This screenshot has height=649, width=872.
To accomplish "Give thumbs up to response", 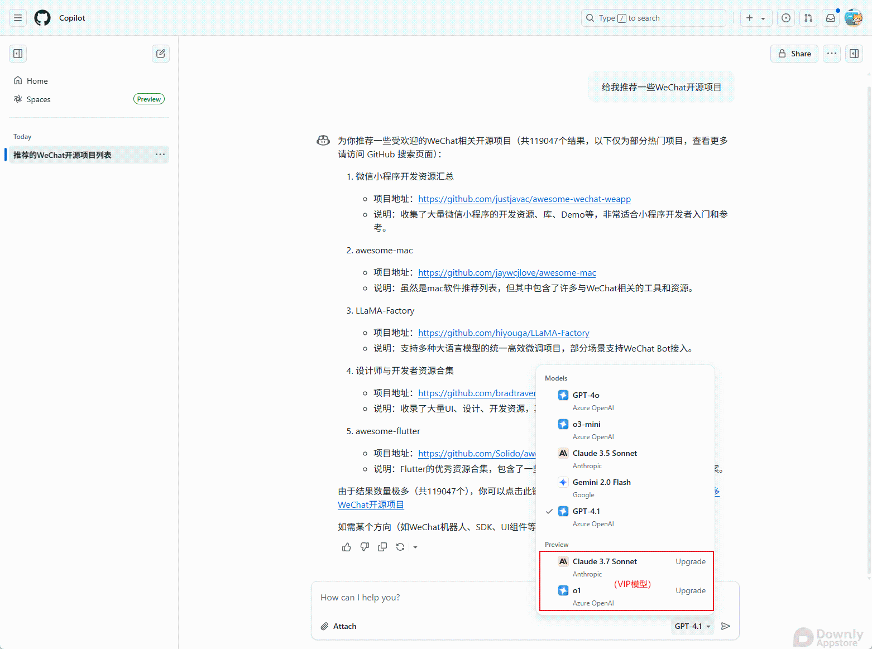I will click(x=347, y=547).
